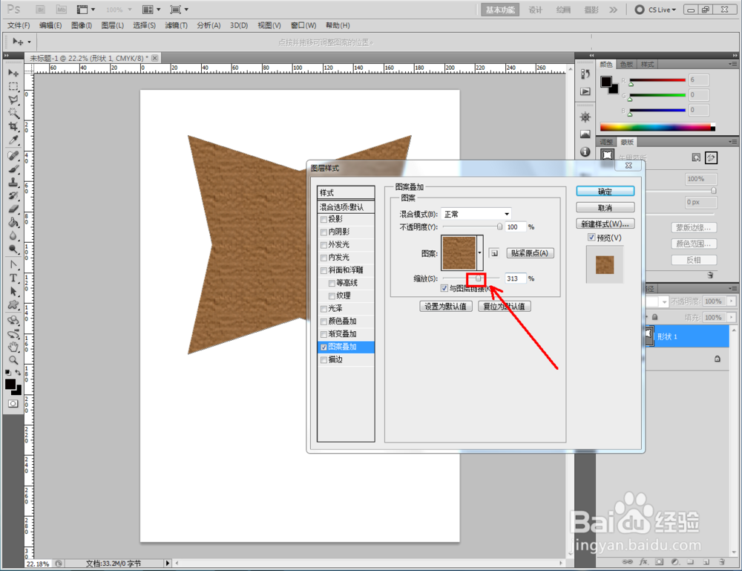Select the Horizontal Type tool

[13, 278]
